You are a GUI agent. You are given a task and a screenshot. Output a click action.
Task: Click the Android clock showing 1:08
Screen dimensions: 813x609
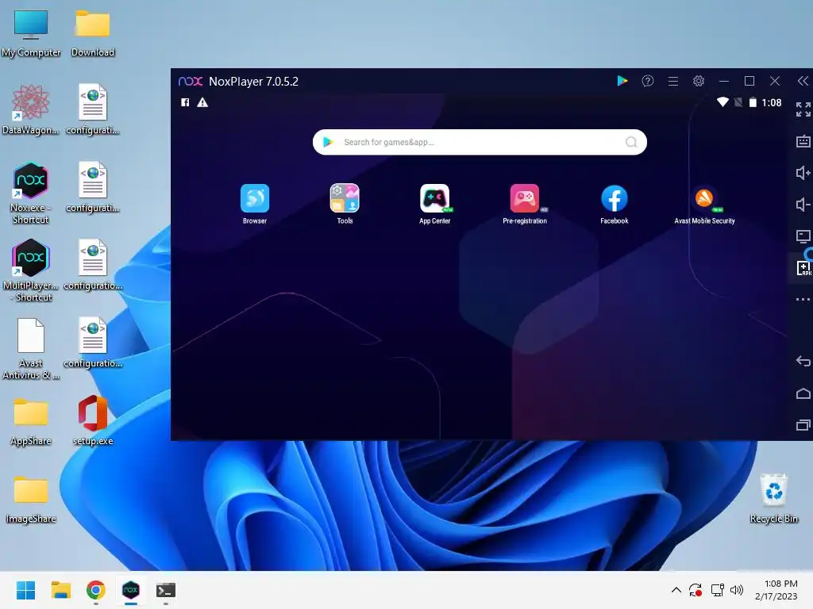pos(772,102)
